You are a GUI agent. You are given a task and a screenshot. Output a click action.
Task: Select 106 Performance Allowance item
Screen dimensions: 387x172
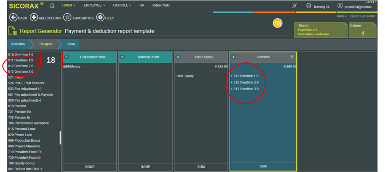tap(28, 123)
